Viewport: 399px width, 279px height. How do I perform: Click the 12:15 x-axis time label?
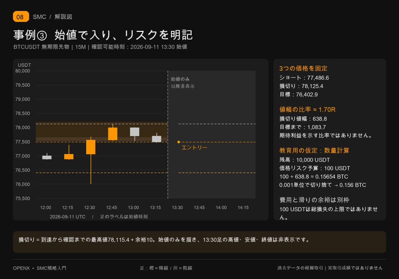pyautogui.click(x=67, y=208)
